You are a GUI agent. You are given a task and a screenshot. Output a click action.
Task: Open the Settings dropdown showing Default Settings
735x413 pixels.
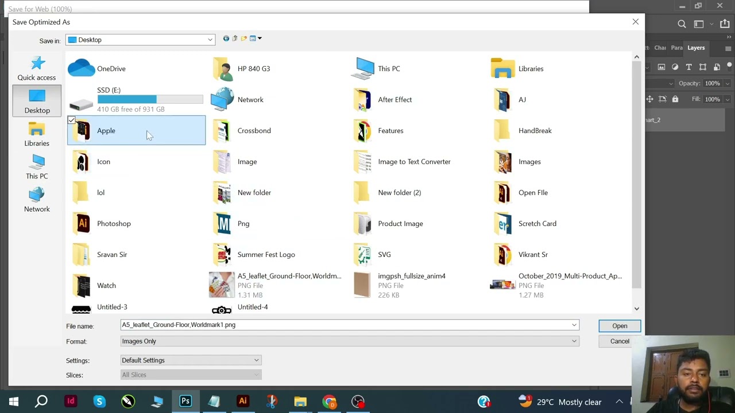tap(191, 360)
